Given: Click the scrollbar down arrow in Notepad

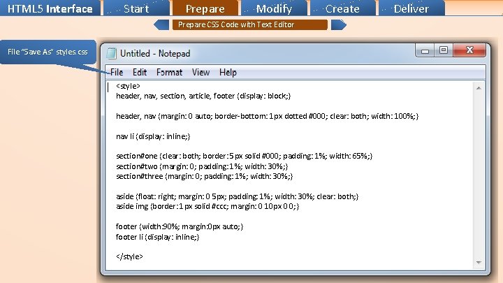Looking at the screenshot, I should [x=479, y=263].
